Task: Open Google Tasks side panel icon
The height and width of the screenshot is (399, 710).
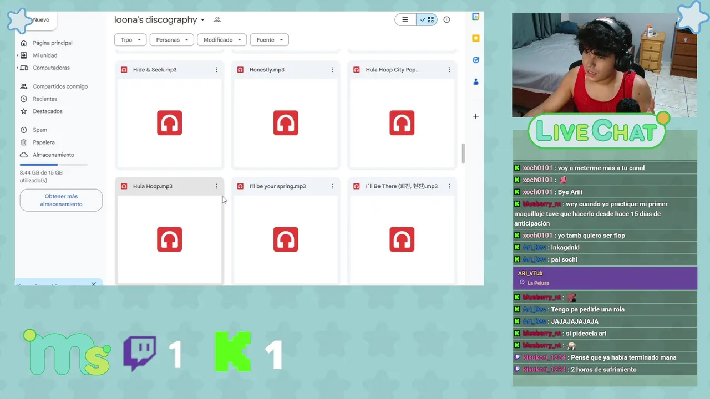Action: tap(475, 60)
